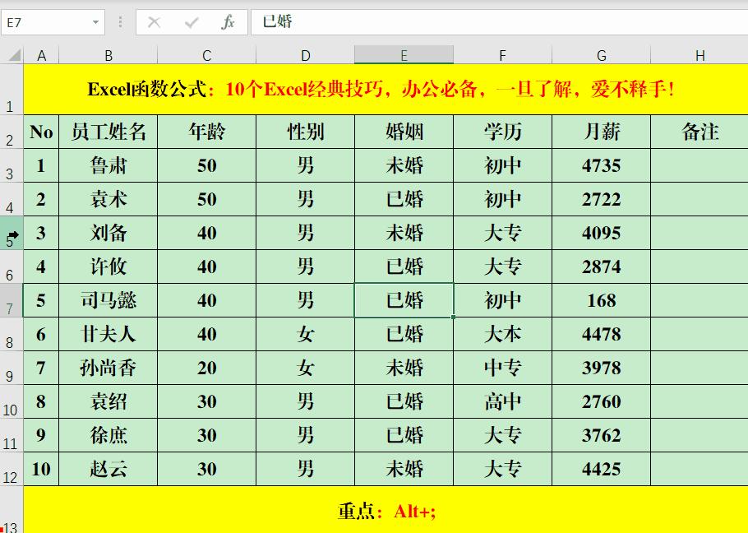Click the 月薪 column header cell

click(601, 132)
